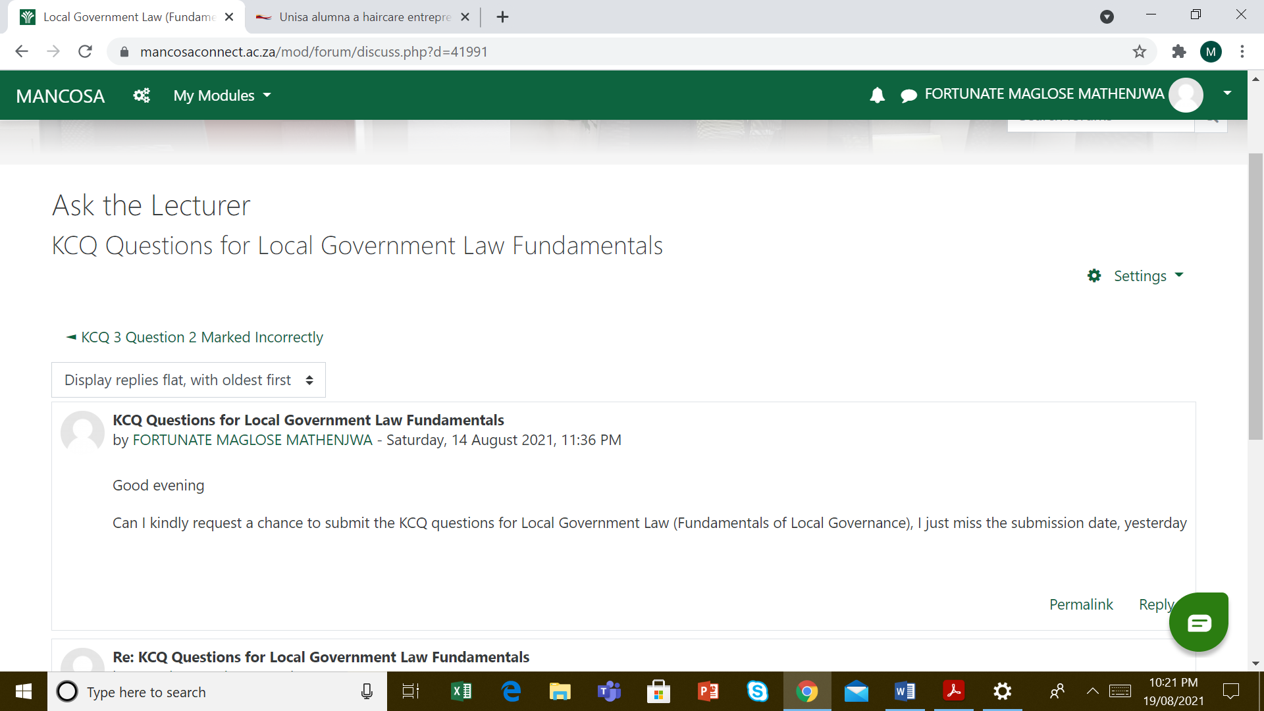Open the messages speech bubble icon

click(908, 95)
